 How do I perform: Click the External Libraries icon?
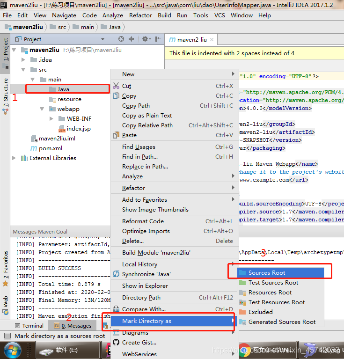[x=24, y=158]
